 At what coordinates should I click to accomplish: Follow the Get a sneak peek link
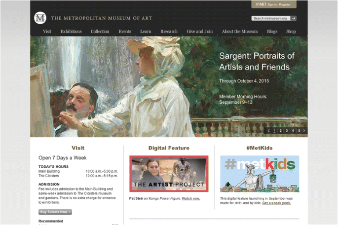276,203
